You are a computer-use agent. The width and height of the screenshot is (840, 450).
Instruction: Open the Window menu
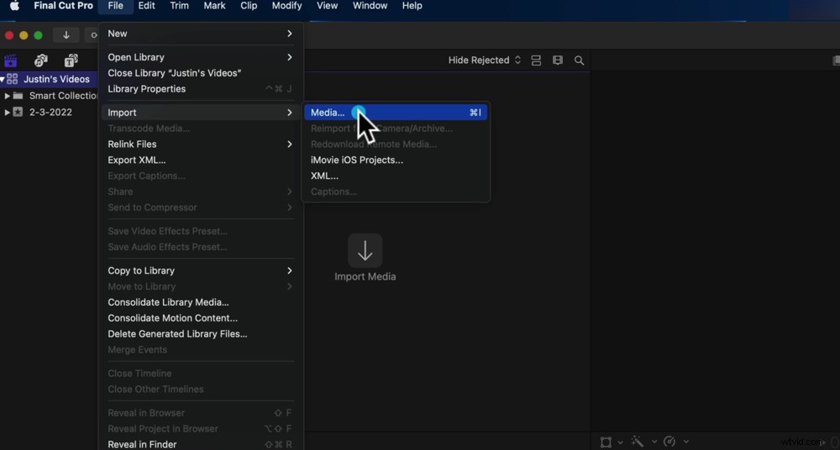[370, 6]
